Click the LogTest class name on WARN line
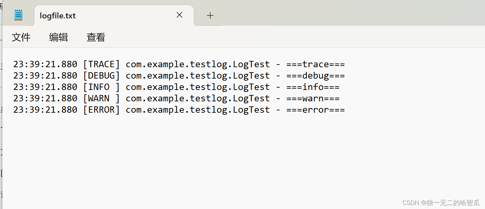This screenshot has width=485, height=209. point(251,98)
